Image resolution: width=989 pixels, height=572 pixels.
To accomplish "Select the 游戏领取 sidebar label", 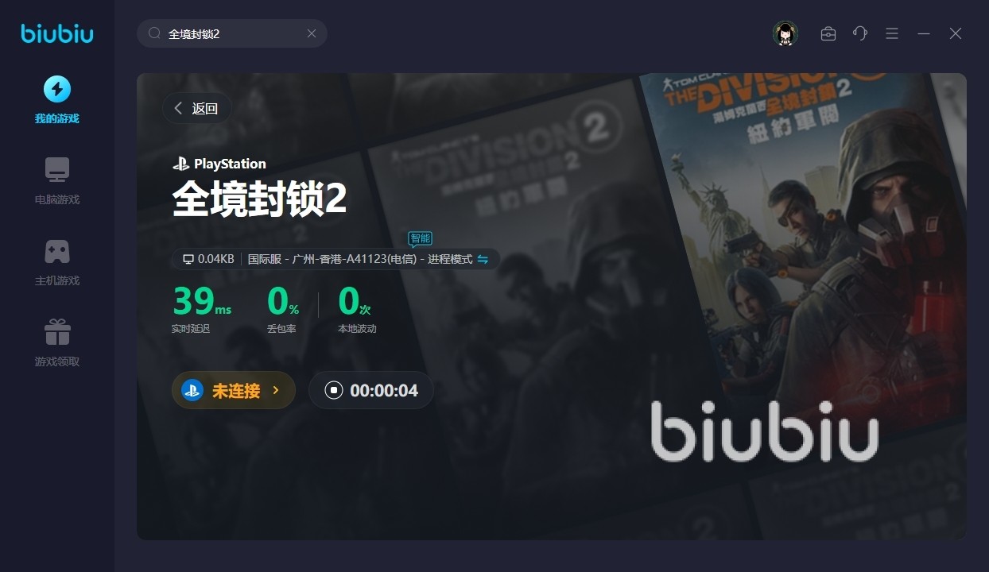I will click(x=56, y=361).
